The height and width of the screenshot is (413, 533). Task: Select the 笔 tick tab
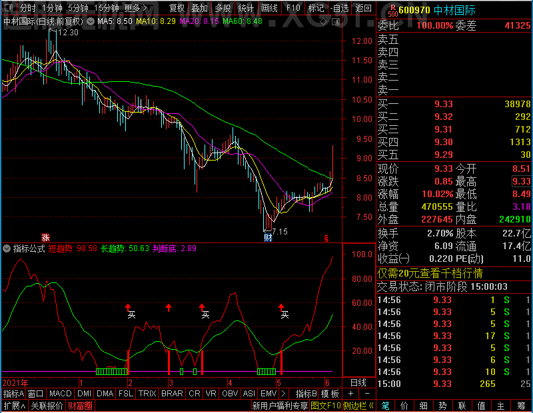pyautogui.click(x=386, y=406)
